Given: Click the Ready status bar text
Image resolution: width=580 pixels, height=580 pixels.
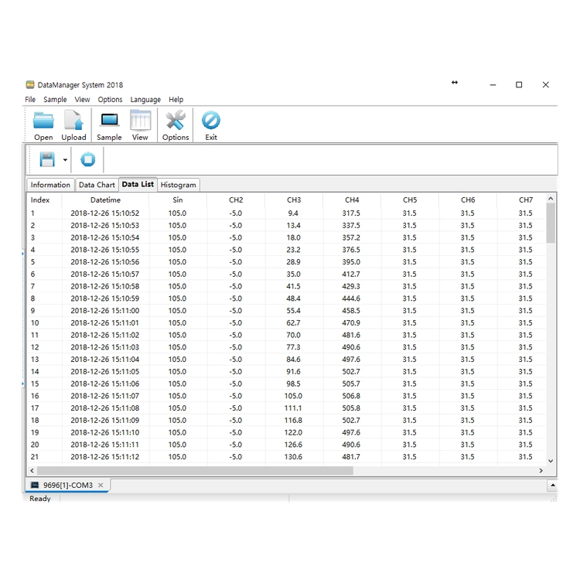Looking at the screenshot, I should pos(40,499).
